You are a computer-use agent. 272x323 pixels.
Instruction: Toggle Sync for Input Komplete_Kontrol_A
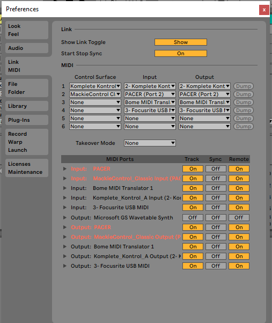(x=216, y=198)
